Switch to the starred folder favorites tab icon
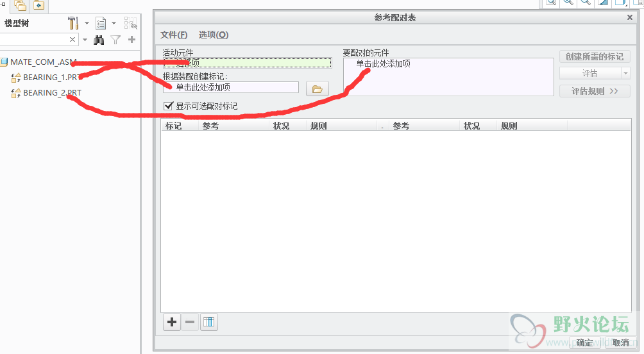This screenshot has width=644, height=354. pos(38,6)
